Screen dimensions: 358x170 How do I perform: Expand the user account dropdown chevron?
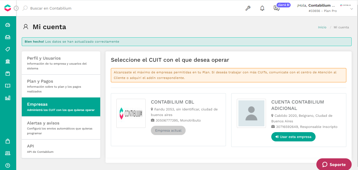point(352,9)
